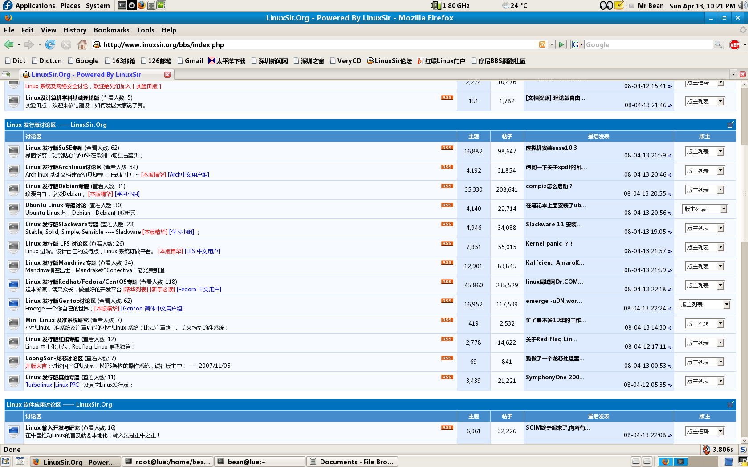Image resolution: width=748 pixels, height=467 pixels.
Task: Open the Bookmarks menu
Action: point(111,30)
